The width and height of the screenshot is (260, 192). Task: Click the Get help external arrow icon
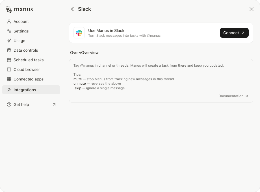[x=54, y=104]
